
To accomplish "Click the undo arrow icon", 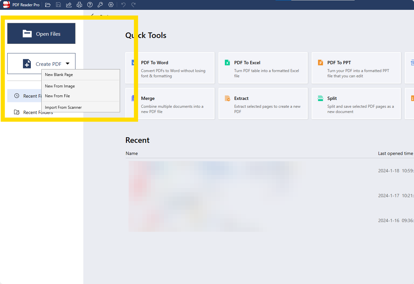I will coord(123,5).
